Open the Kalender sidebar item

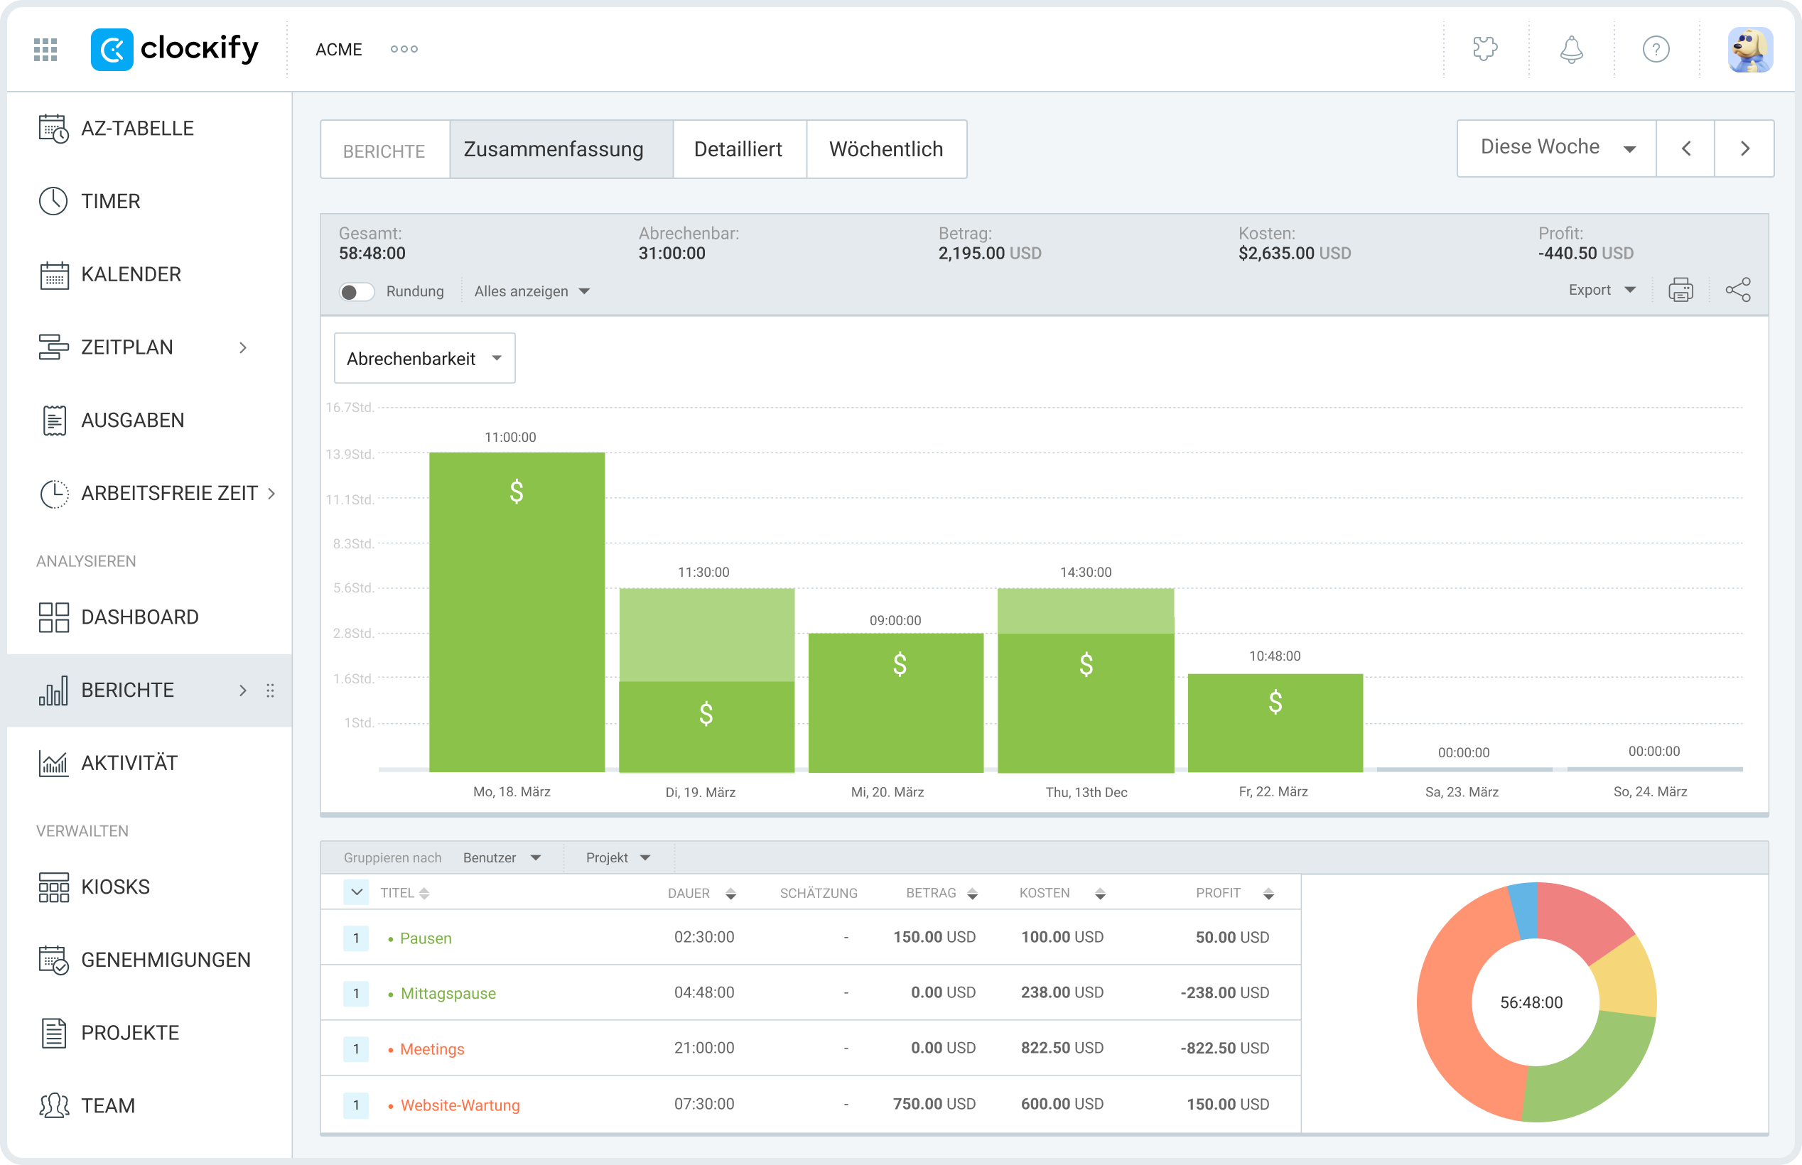tap(130, 274)
